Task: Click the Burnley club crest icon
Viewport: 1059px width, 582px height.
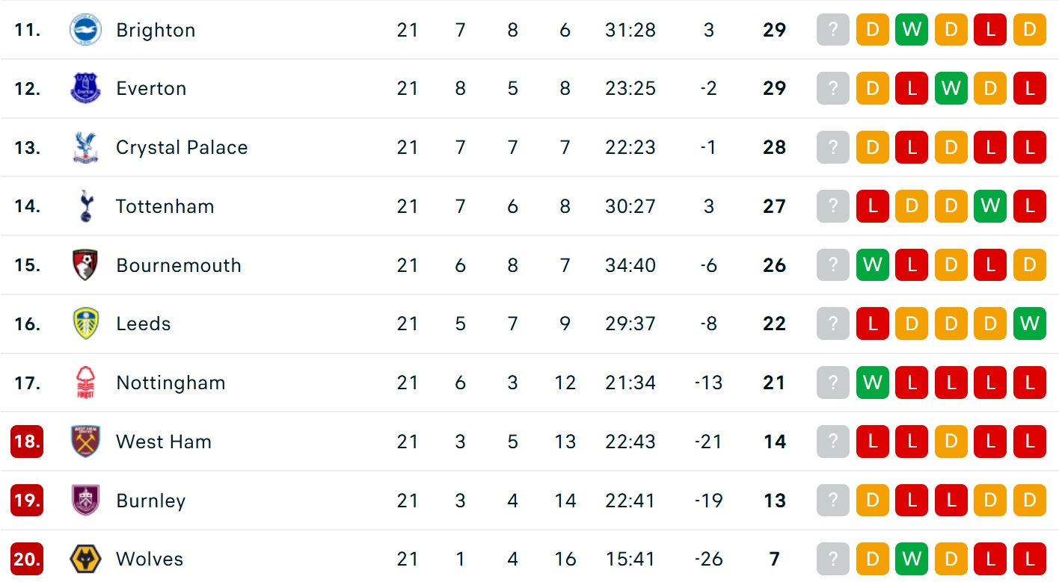Action: (85, 501)
